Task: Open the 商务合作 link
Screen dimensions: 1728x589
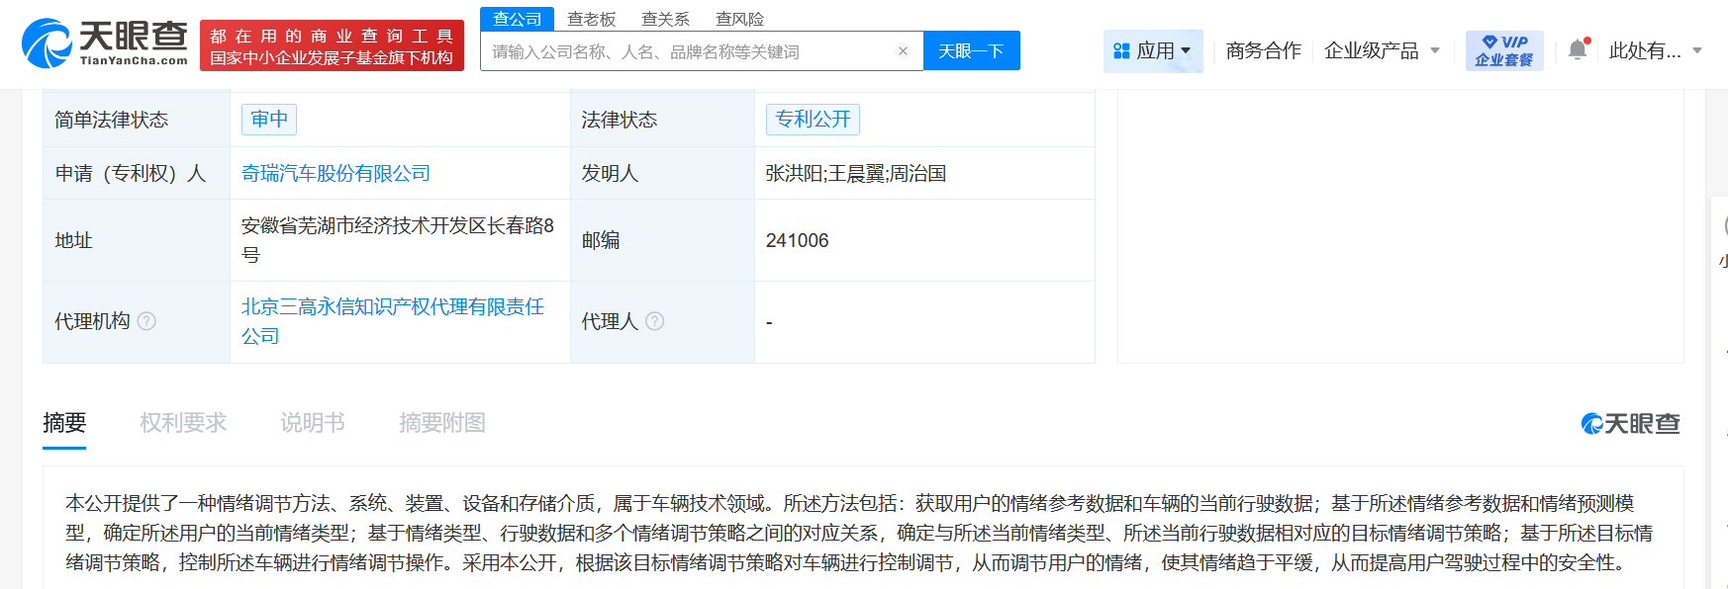Action: 1263,50
